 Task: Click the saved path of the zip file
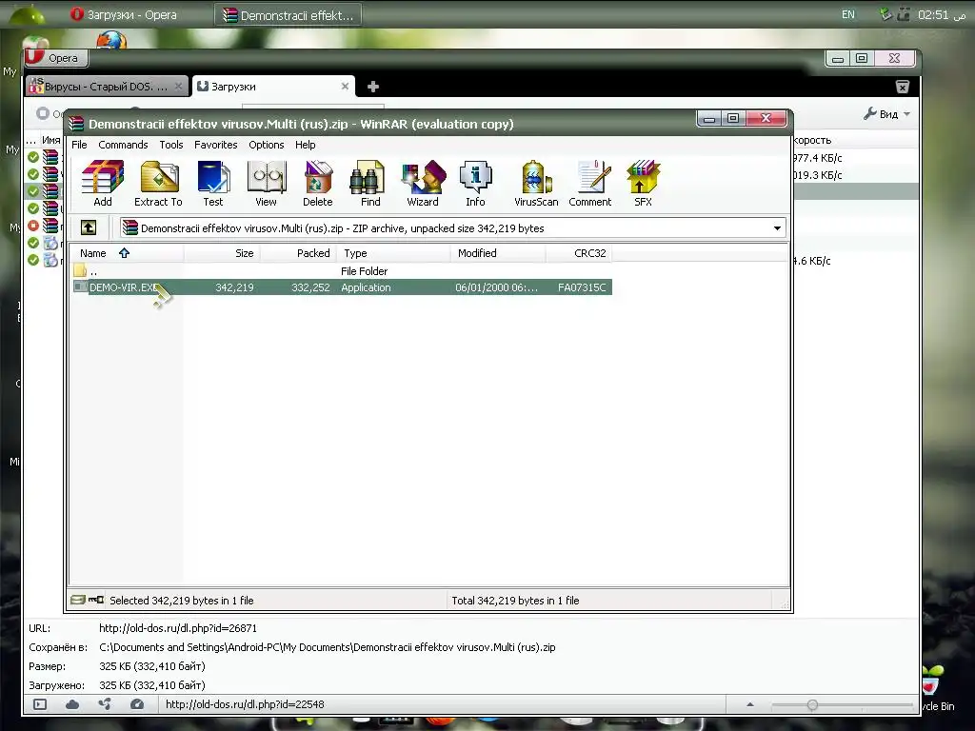[x=328, y=647]
